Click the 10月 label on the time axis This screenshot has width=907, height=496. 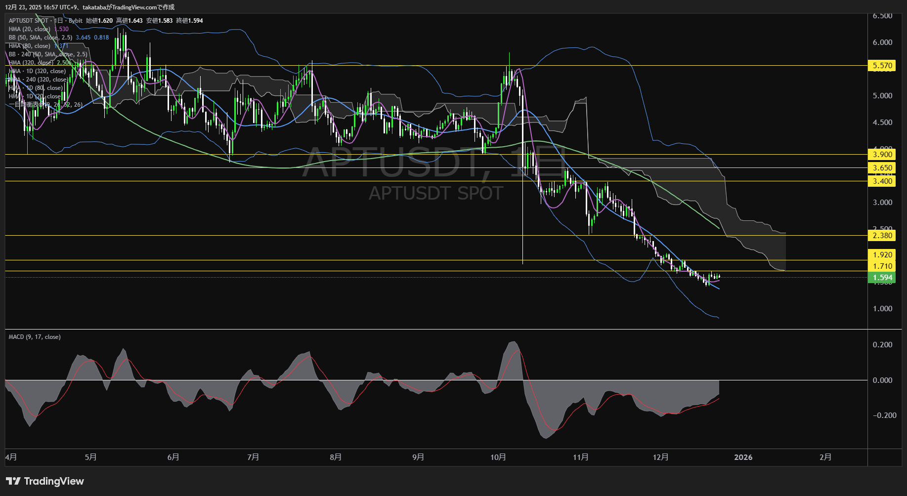498,457
